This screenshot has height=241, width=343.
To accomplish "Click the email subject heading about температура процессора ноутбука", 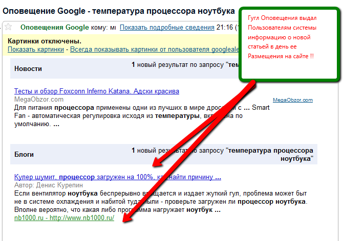I will point(119,10).
